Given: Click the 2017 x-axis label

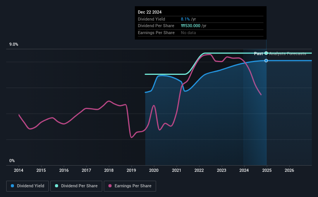Looking at the screenshot, I should (x=86, y=170).
